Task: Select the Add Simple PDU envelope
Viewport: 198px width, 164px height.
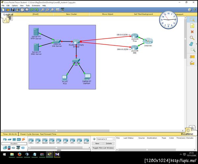Action: pos(192,57)
